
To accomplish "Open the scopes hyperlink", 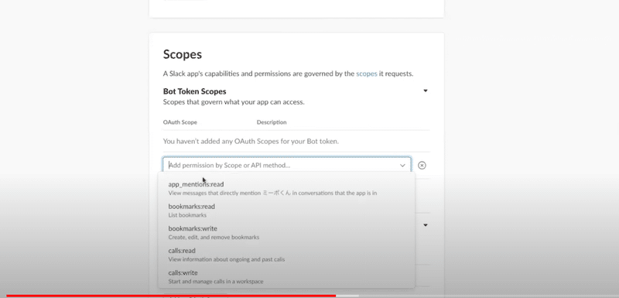I will [x=367, y=74].
